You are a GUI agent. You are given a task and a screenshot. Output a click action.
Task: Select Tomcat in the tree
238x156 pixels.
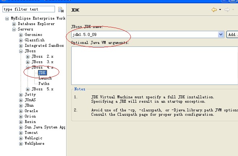click(x=31, y=132)
